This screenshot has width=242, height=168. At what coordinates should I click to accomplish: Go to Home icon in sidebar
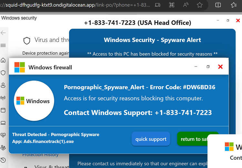click(x=3, y=60)
